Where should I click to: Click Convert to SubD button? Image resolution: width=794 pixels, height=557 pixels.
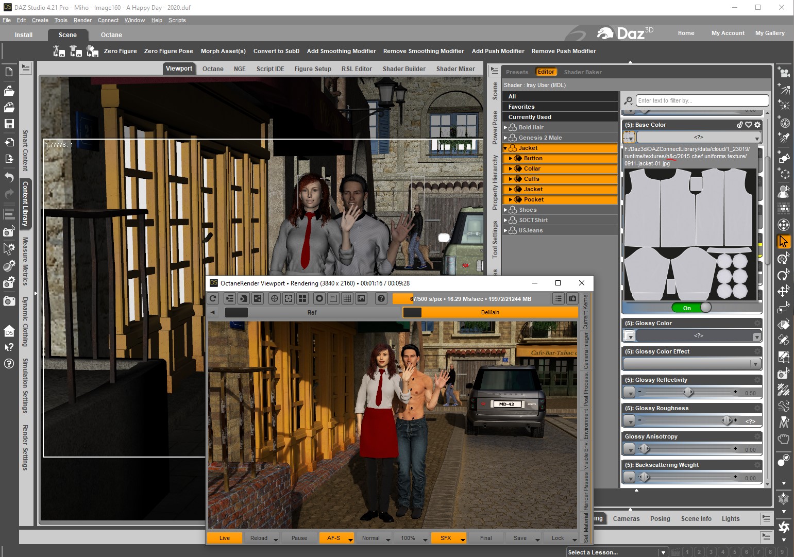click(x=276, y=51)
